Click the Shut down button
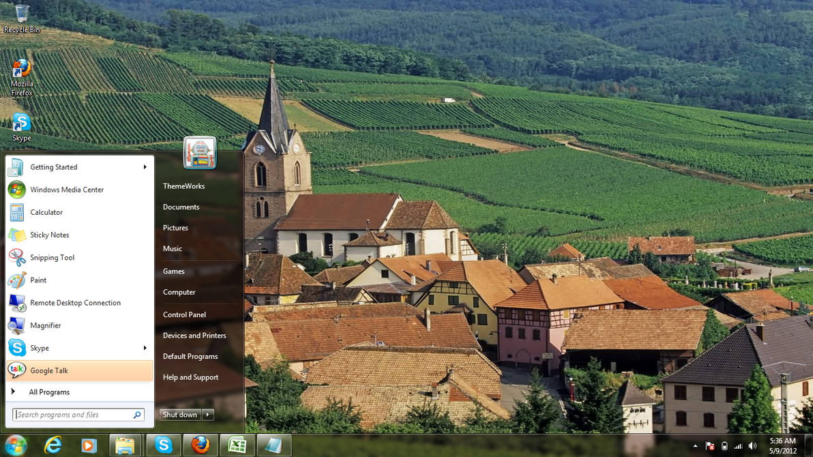 click(179, 414)
